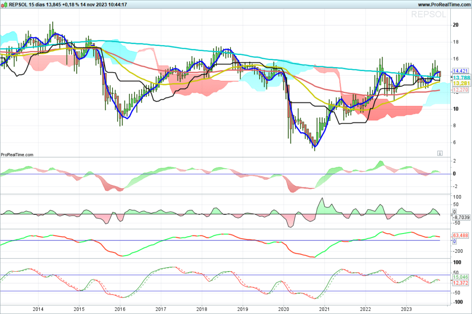Click the 2022 label on the time axis
This screenshot has height=314, width=472.
pyautogui.click(x=366, y=309)
